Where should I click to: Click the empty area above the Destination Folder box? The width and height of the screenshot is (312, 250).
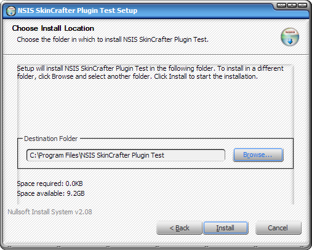pos(155,108)
